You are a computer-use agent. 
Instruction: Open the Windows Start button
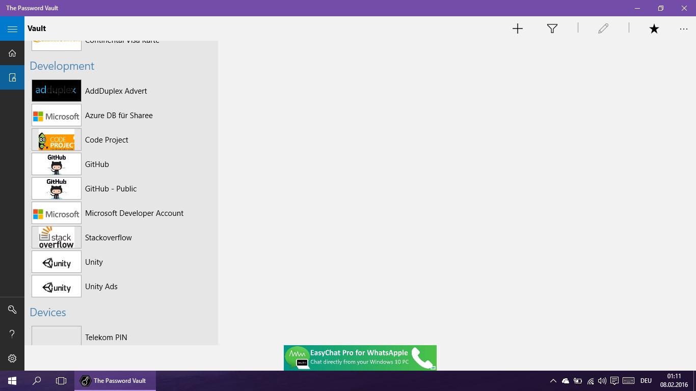pyautogui.click(x=12, y=381)
